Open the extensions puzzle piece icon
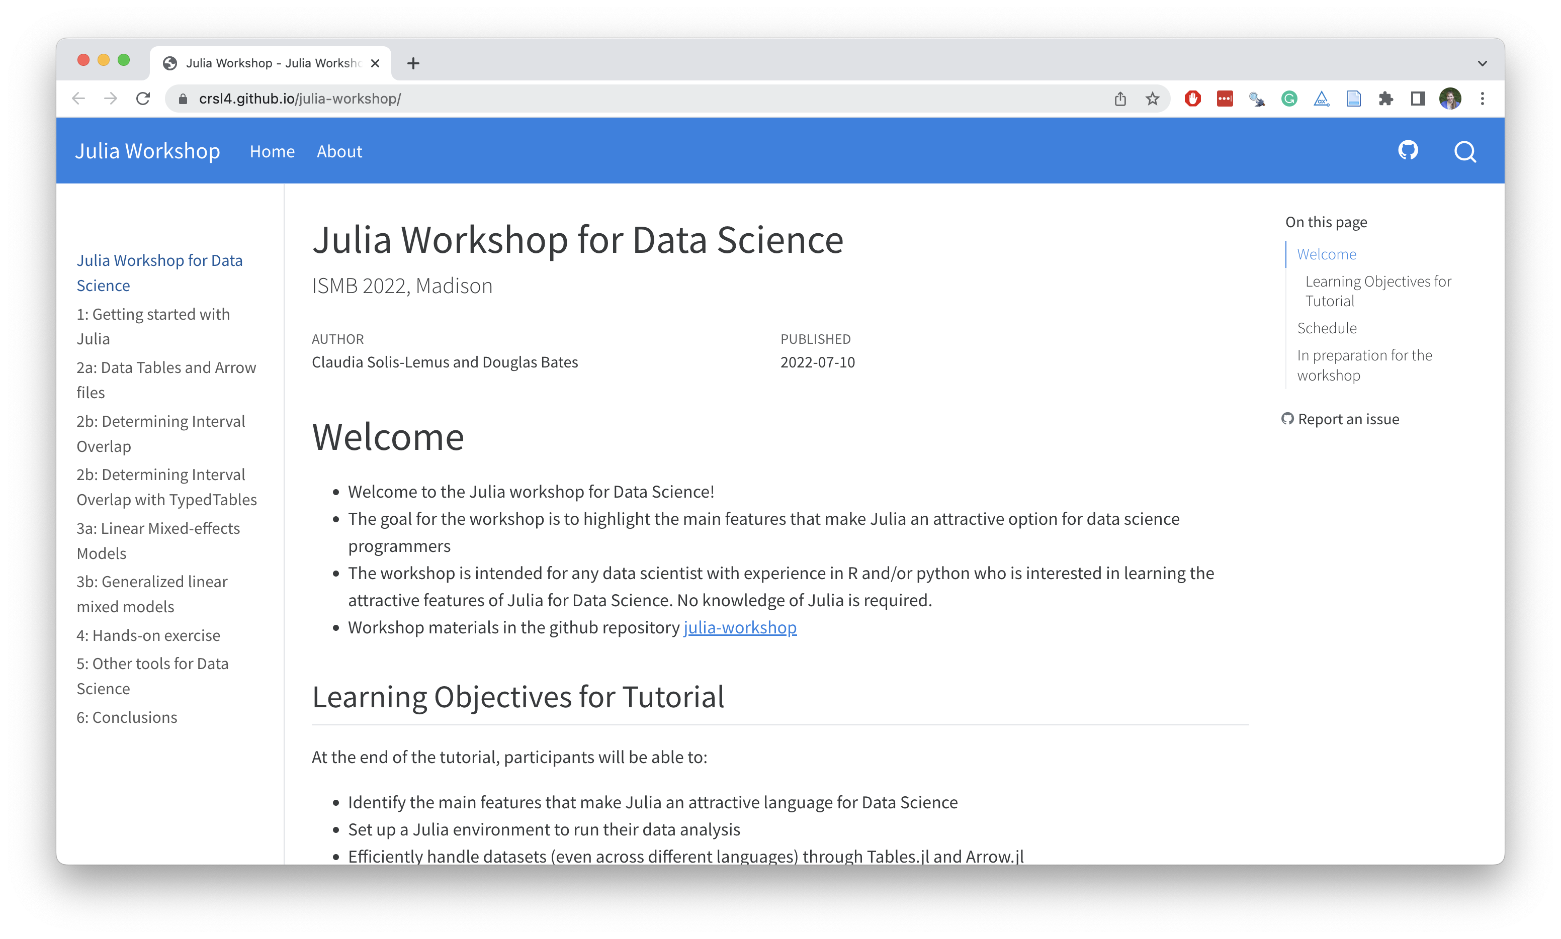The width and height of the screenshot is (1561, 939). (1385, 99)
